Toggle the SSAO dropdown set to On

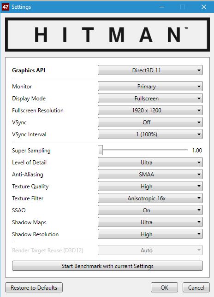[150, 210]
